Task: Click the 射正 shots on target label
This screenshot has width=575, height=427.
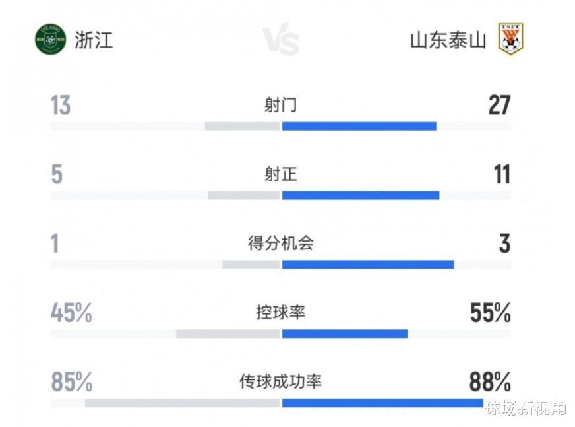Action: click(281, 174)
